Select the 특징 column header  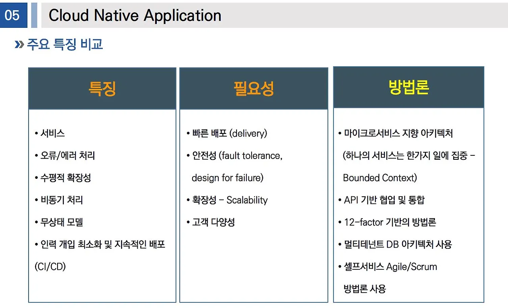point(102,89)
